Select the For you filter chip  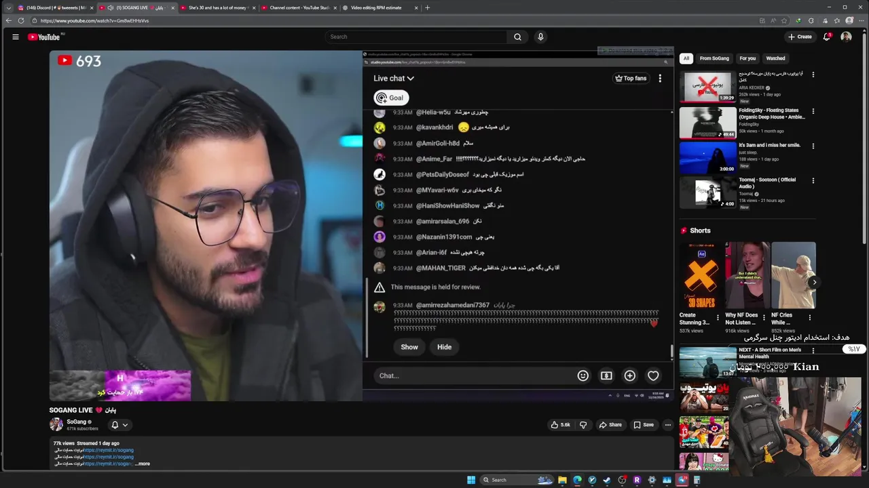point(747,58)
